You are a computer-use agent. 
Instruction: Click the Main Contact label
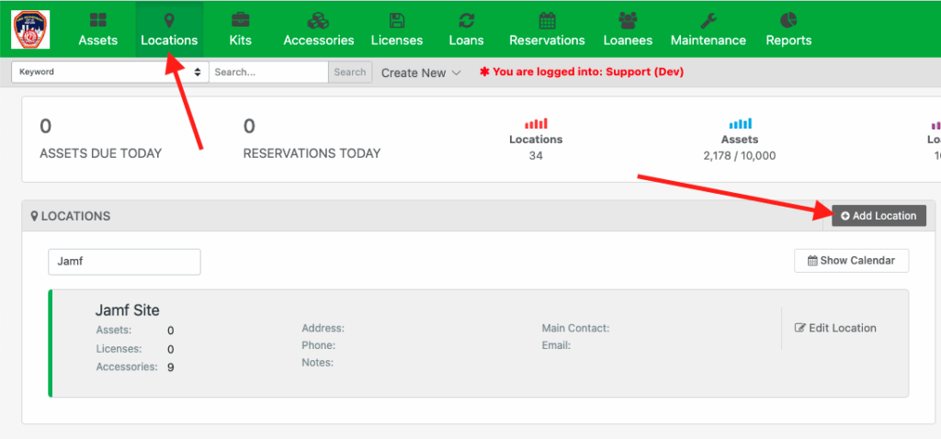[575, 329]
